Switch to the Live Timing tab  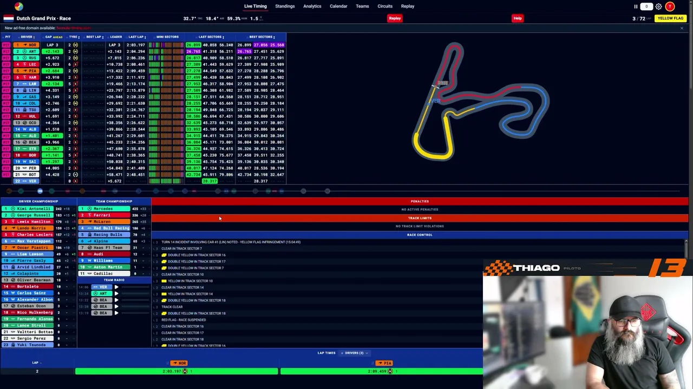pyautogui.click(x=255, y=6)
